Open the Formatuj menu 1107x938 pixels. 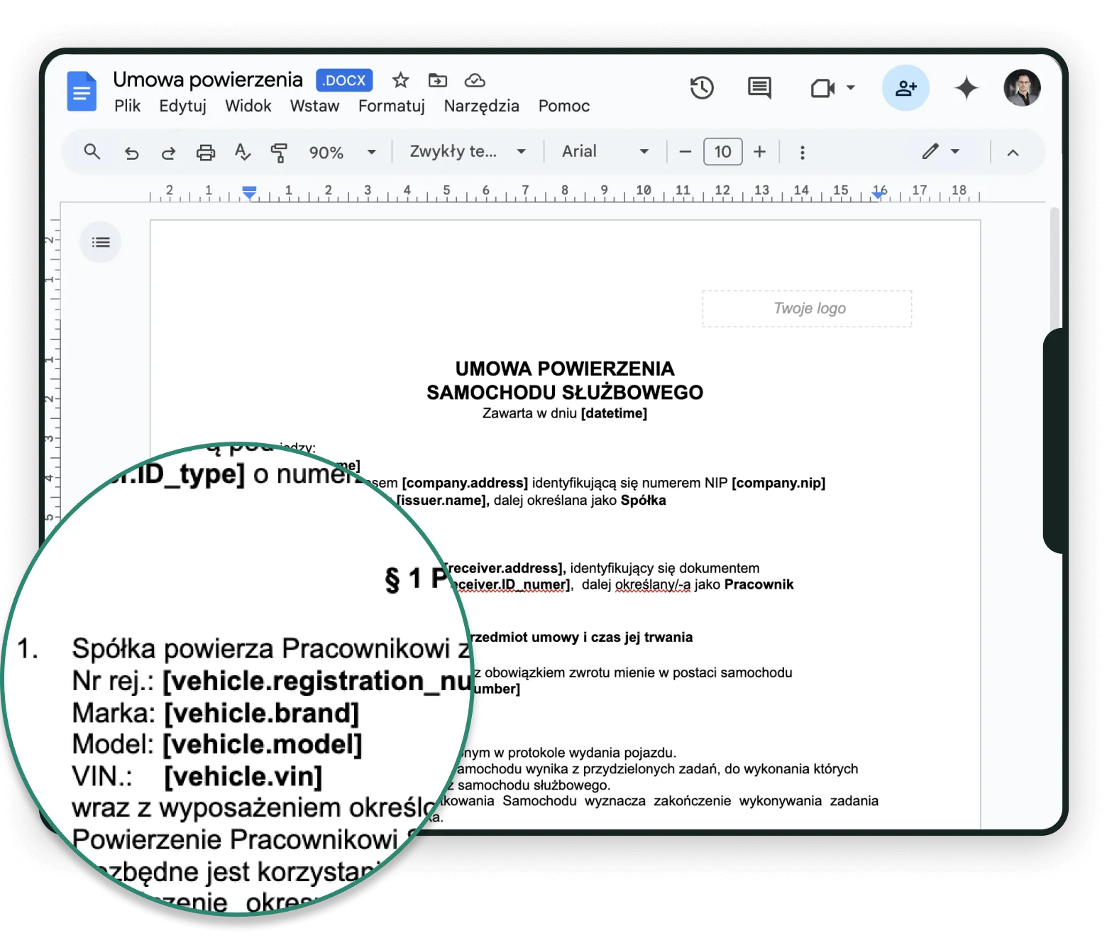(392, 106)
